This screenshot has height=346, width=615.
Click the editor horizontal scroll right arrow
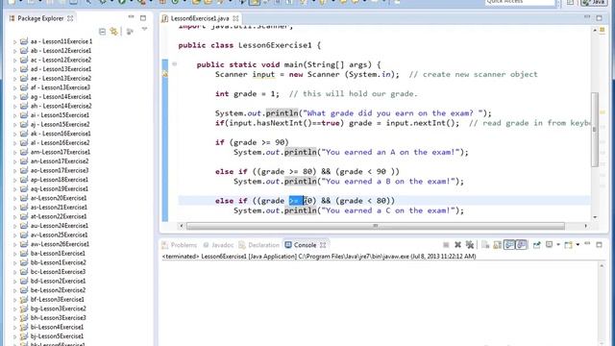(586, 226)
